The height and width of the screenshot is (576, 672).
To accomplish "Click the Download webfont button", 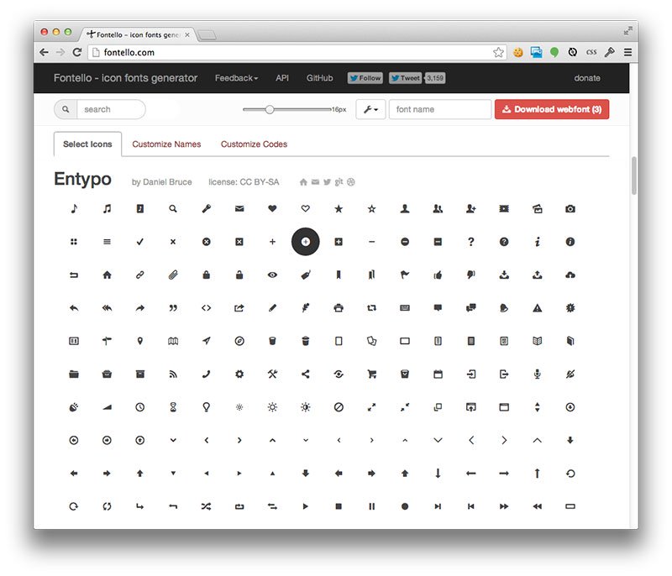I will click(551, 109).
